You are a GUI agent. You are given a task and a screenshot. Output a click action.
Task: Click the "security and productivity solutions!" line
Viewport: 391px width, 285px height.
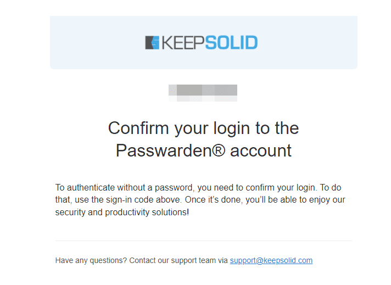click(122, 212)
